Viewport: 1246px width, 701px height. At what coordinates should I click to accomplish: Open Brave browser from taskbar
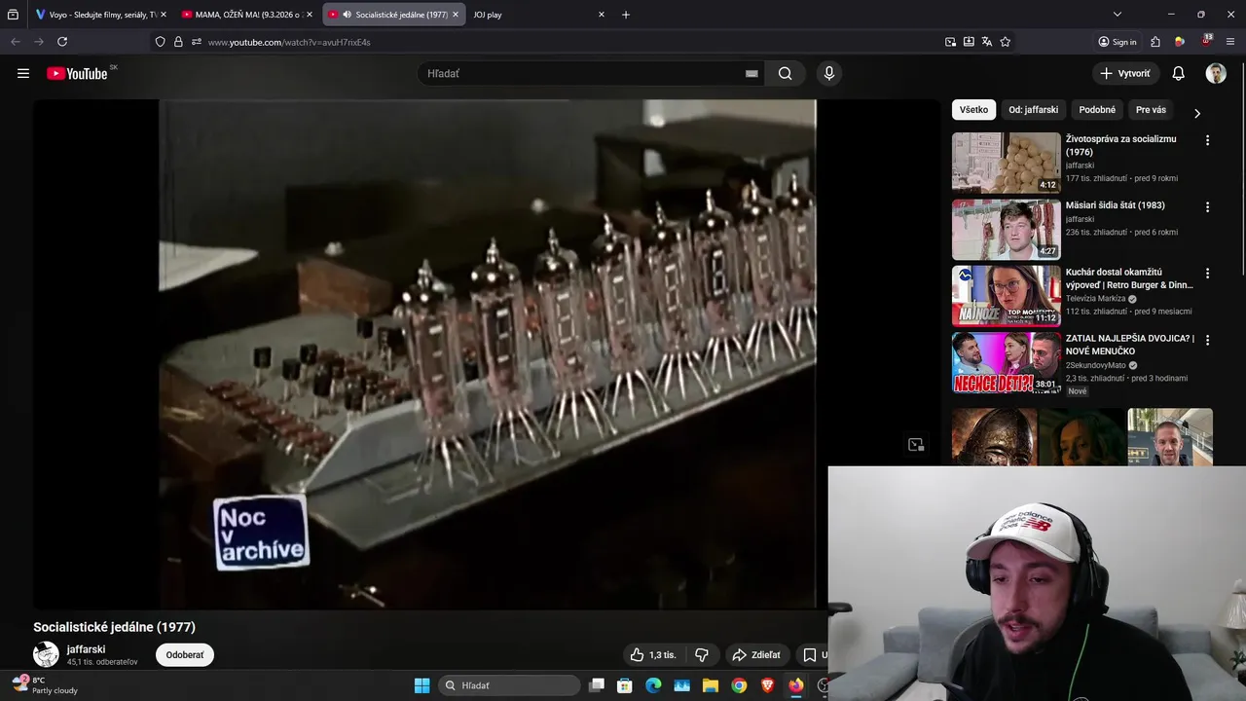coord(767,685)
